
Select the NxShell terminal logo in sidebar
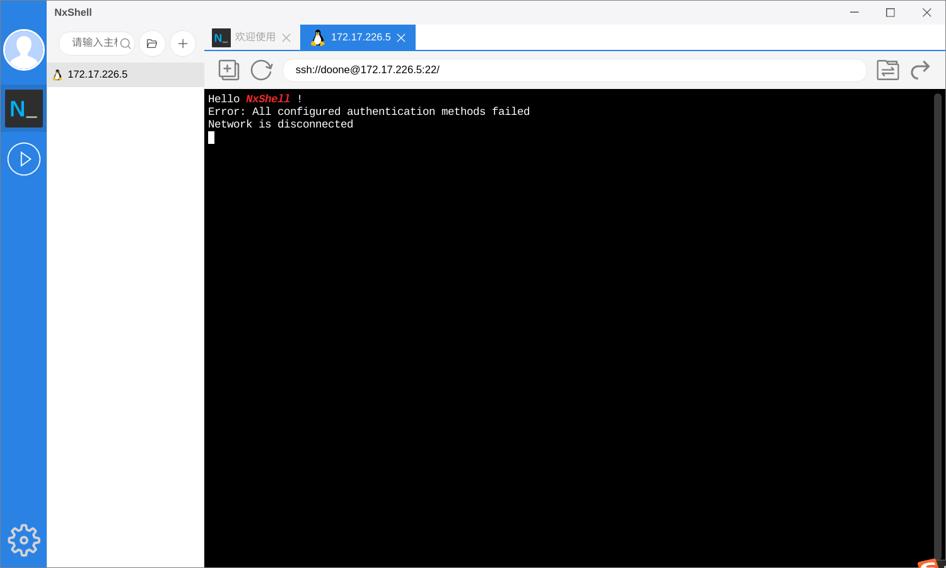tap(23, 108)
